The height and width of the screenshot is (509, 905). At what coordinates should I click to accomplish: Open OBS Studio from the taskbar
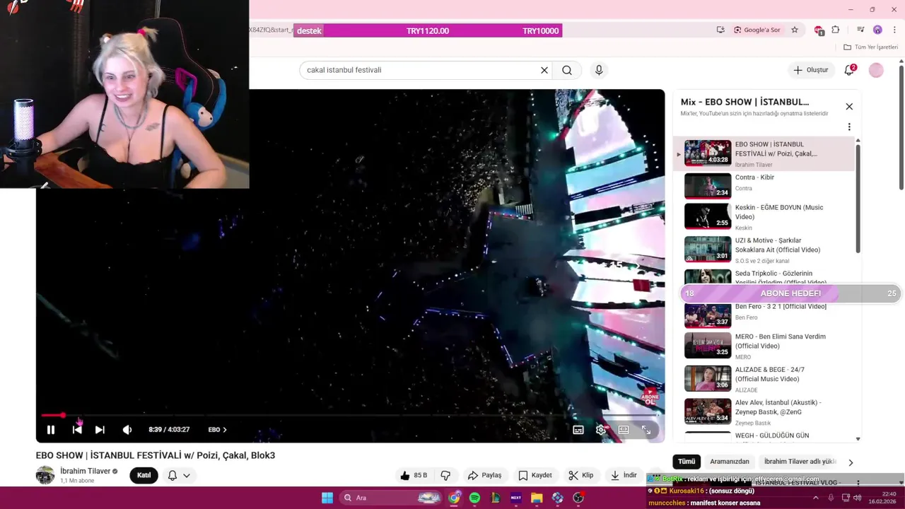pos(578,498)
